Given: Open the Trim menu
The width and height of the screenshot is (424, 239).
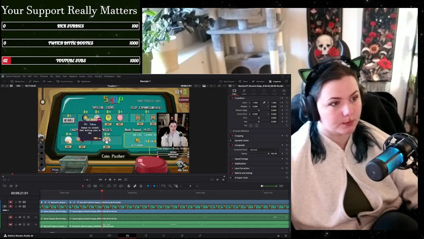Looking at the screenshot, I should pyautogui.click(x=35, y=76).
